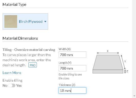Image resolution: width=136 pixels, height=98 pixels.
Task: Click the gray material slab illustration
Action: click(x=108, y=64)
